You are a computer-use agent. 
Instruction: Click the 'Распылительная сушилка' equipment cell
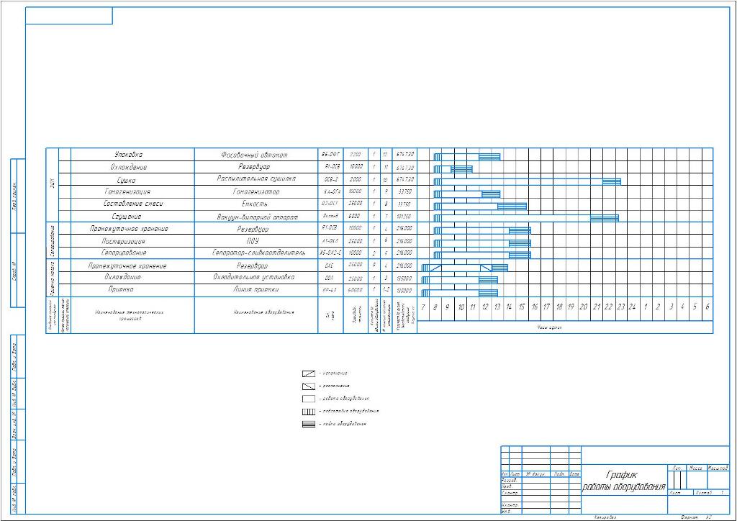pos(256,179)
